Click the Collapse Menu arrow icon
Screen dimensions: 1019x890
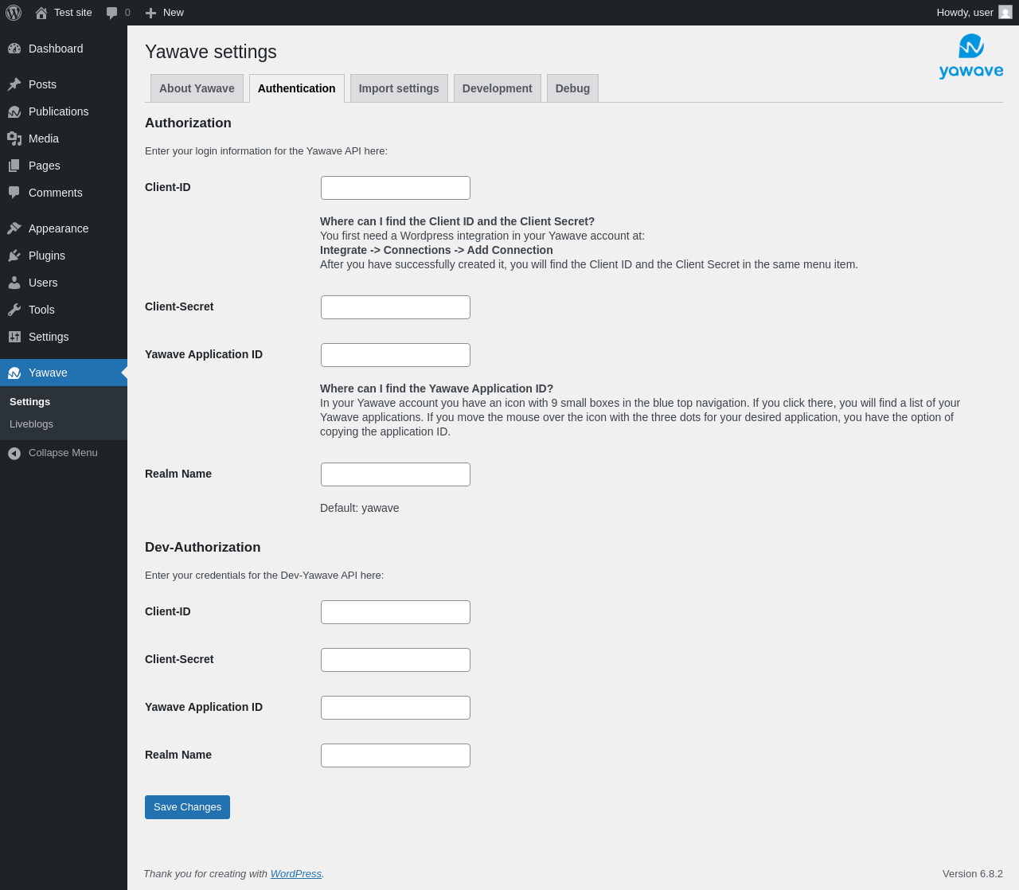tap(14, 453)
